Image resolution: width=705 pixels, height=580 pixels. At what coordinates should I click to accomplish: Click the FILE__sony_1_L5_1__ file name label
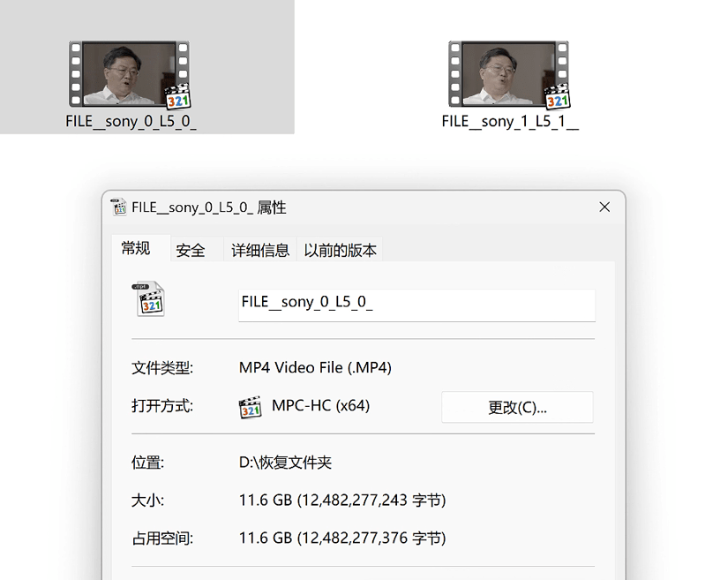coord(510,122)
